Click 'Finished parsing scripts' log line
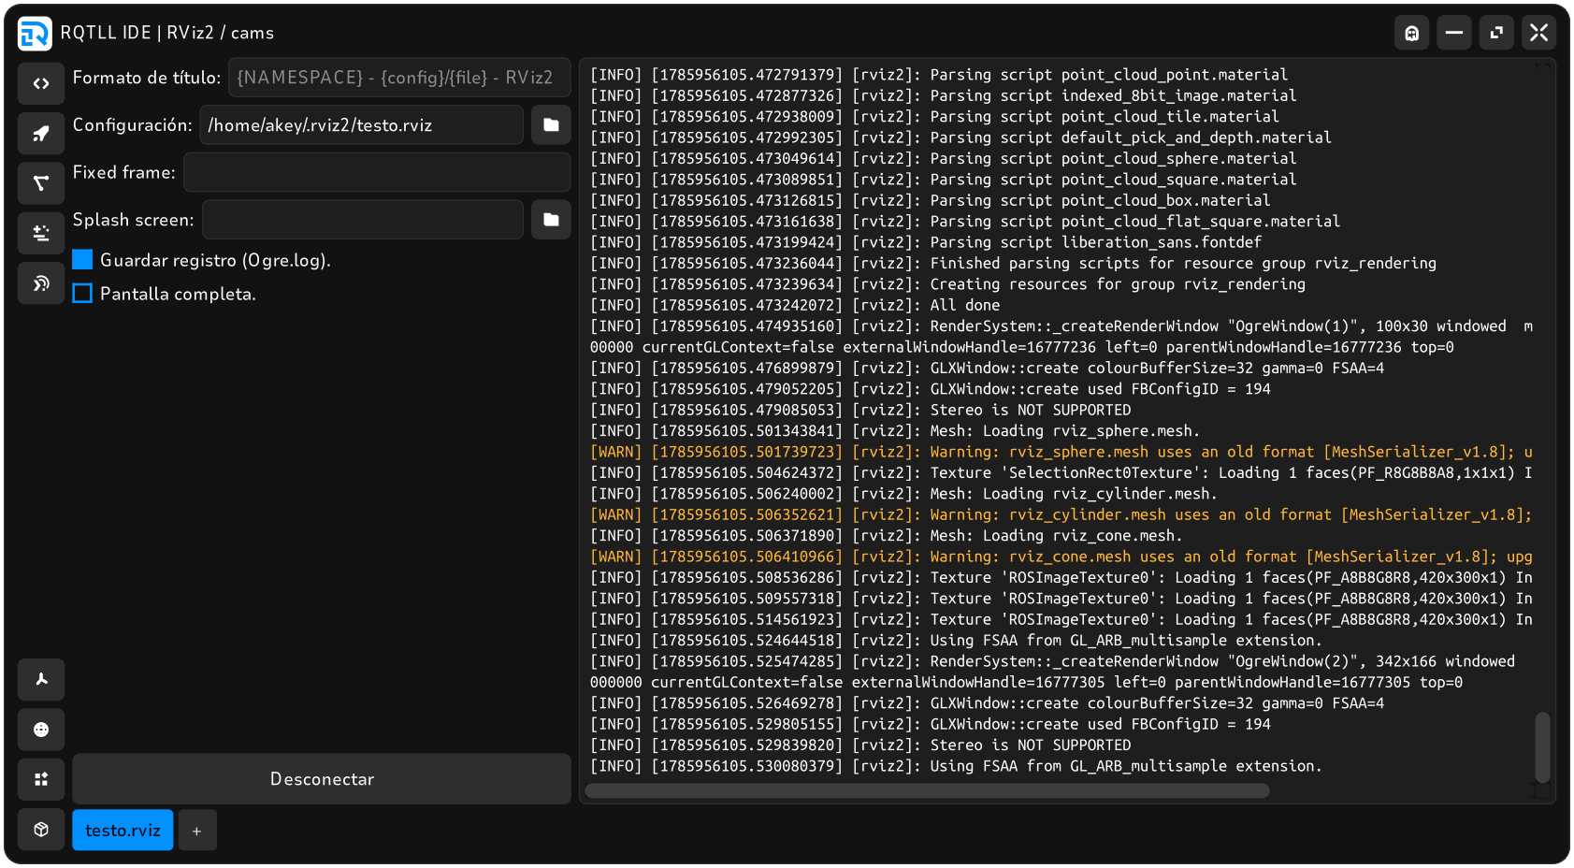 (1013, 264)
